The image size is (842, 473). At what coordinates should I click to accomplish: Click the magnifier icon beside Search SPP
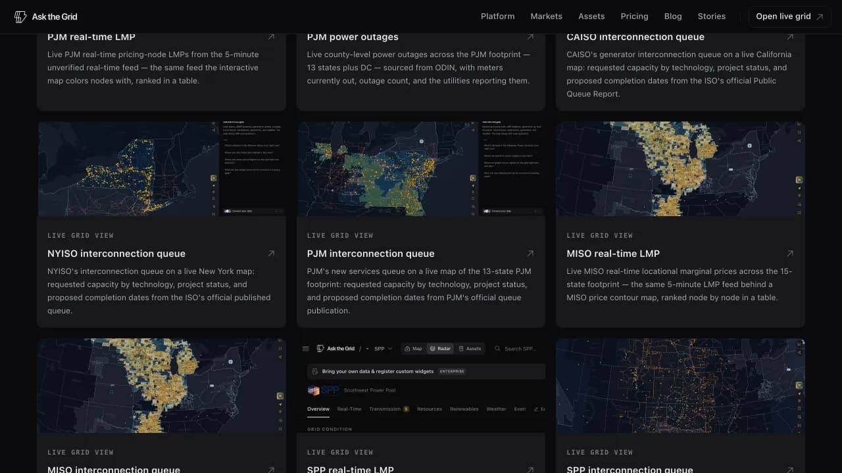click(x=498, y=349)
